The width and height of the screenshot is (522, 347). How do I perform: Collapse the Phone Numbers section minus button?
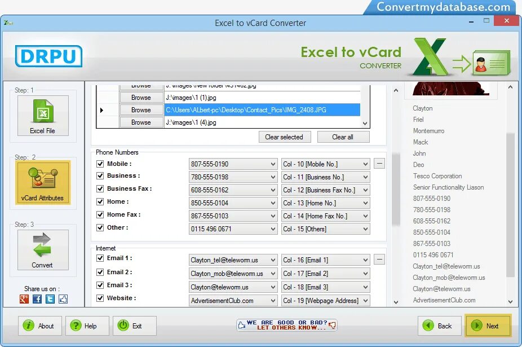[379, 164]
